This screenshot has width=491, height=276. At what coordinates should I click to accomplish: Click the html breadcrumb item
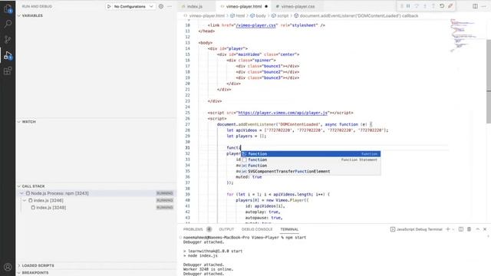pyautogui.click(x=240, y=15)
